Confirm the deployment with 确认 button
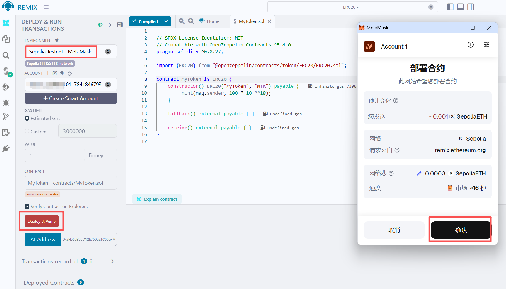Screen dimensions: 506x289 pyautogui.click(x=461, y=230)
